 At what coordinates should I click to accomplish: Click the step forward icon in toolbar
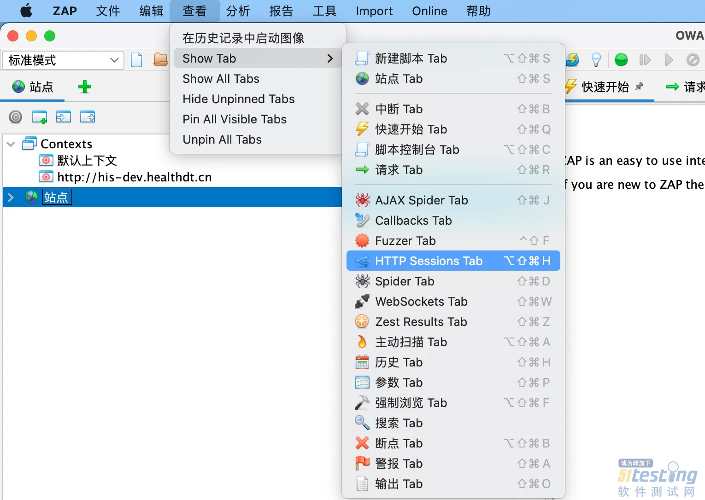pos(645,60)
